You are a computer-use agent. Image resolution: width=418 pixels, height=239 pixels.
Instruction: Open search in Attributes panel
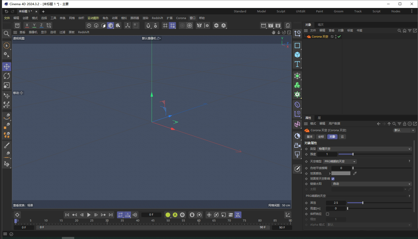point(394,124)
